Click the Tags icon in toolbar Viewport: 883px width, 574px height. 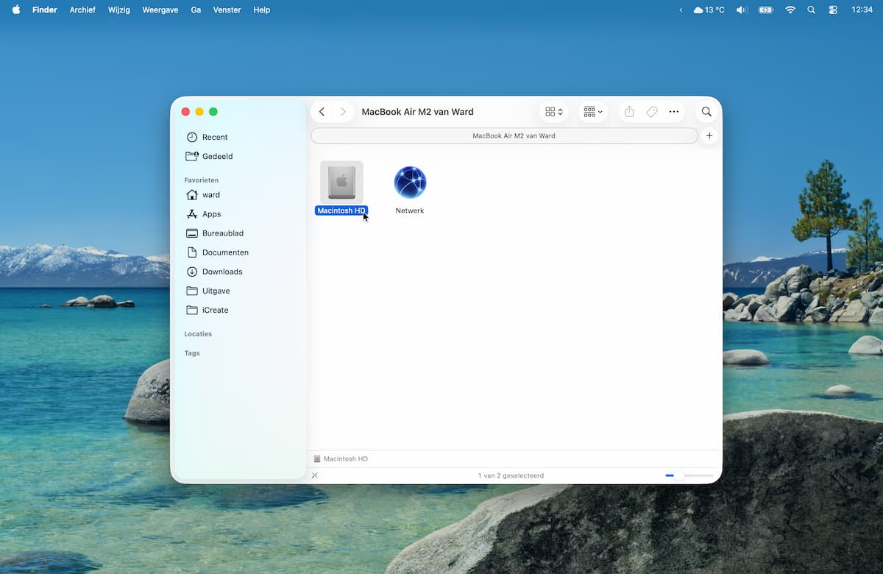[651, 112]
